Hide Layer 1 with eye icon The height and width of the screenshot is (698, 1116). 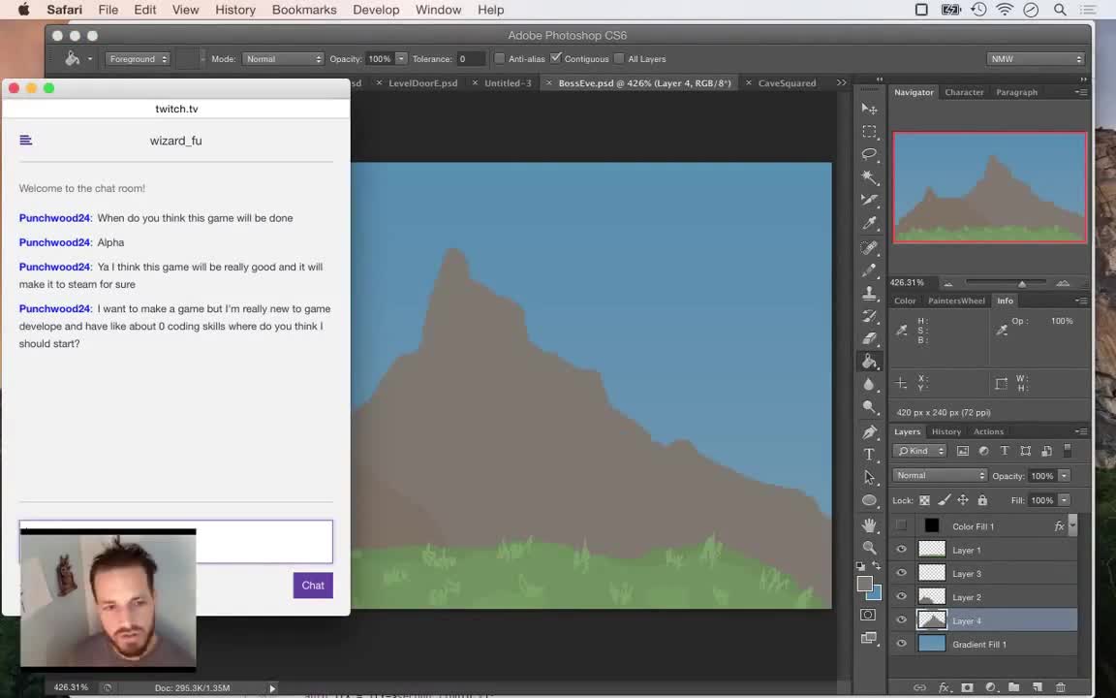[x=901, y=549]
